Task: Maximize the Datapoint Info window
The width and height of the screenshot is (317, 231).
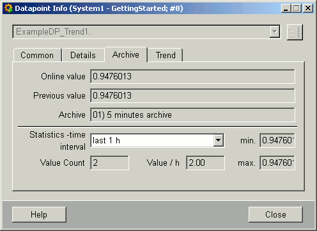Action: [297, 8]
